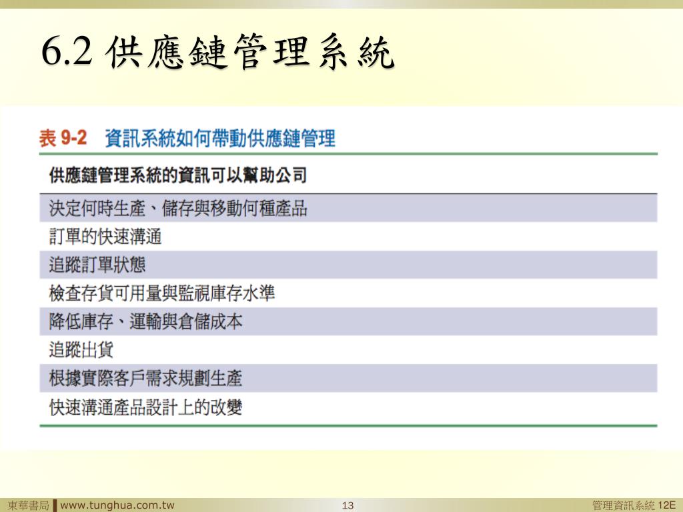Select the row 訂單的快速溝通
The height and width of the screenshot is (512, 683).
click(x=348, y=237)
